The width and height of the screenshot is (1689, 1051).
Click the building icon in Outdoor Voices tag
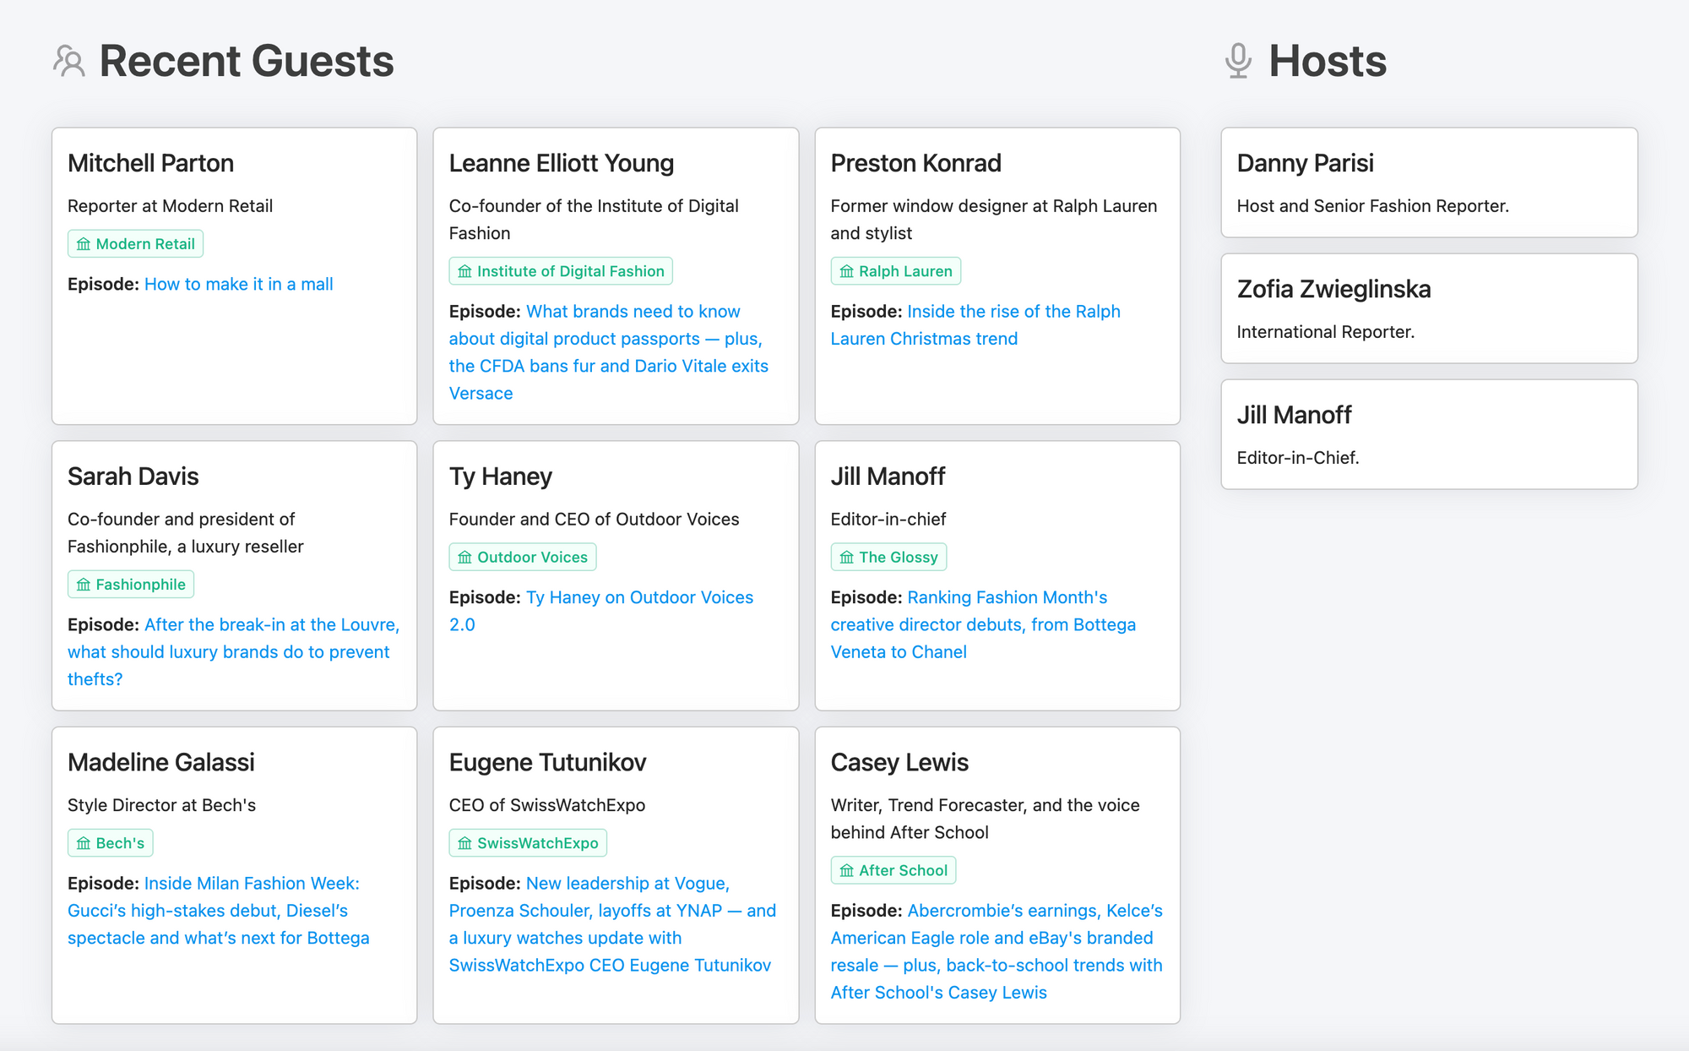(464, 558)
